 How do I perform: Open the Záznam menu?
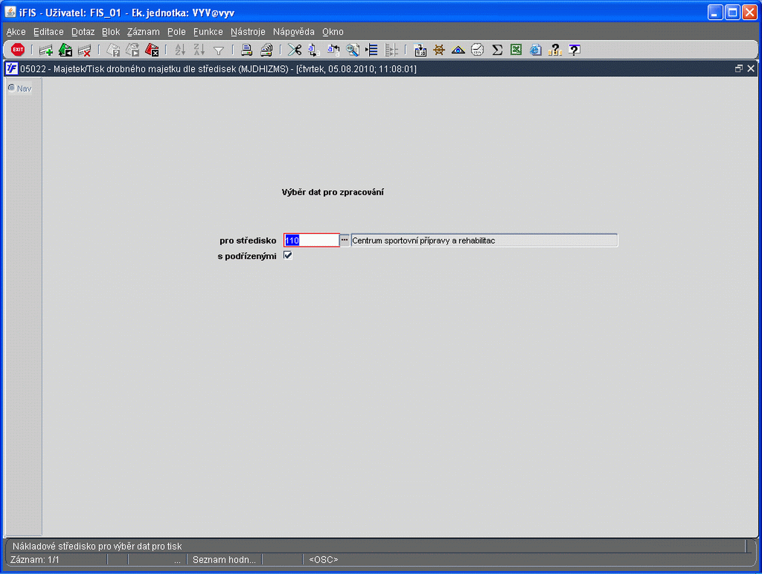tap(143, 32)
